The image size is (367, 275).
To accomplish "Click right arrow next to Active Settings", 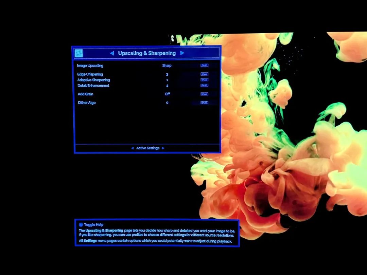I will pos(163,148).
